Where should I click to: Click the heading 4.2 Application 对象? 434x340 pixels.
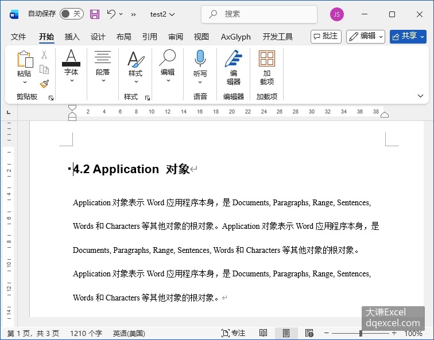(131, 169)
